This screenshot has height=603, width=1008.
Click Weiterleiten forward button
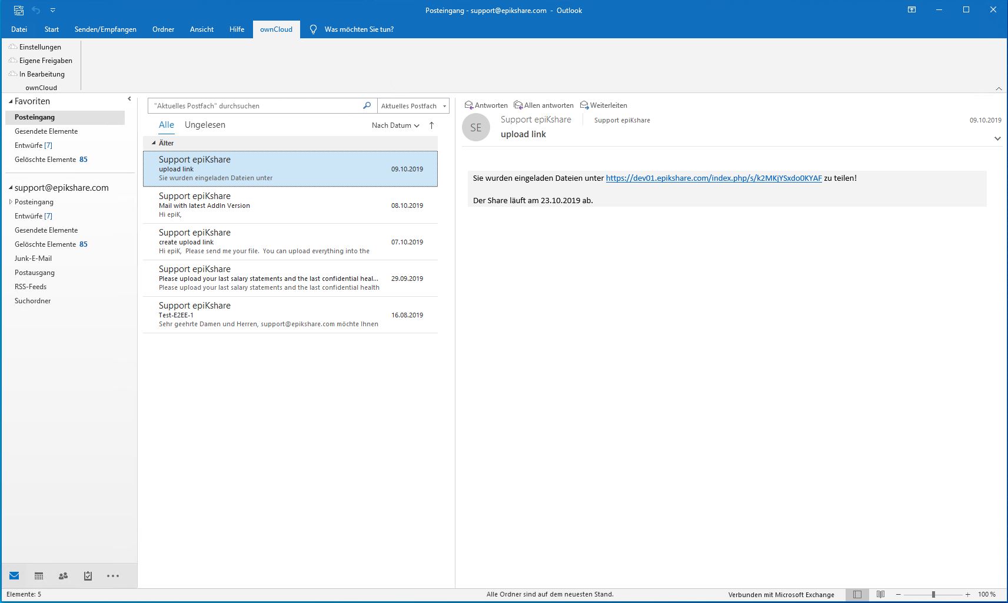point(604,105)
